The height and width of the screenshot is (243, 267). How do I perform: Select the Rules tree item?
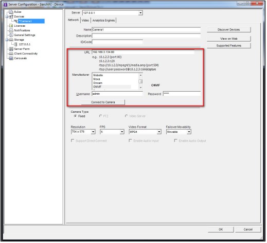pyautogui.click(x=17, y=12)
